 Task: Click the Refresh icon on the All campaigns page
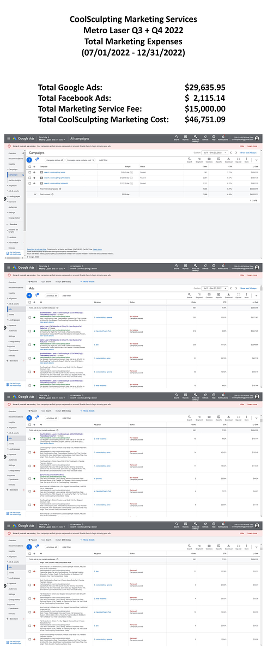click(205, 137)
